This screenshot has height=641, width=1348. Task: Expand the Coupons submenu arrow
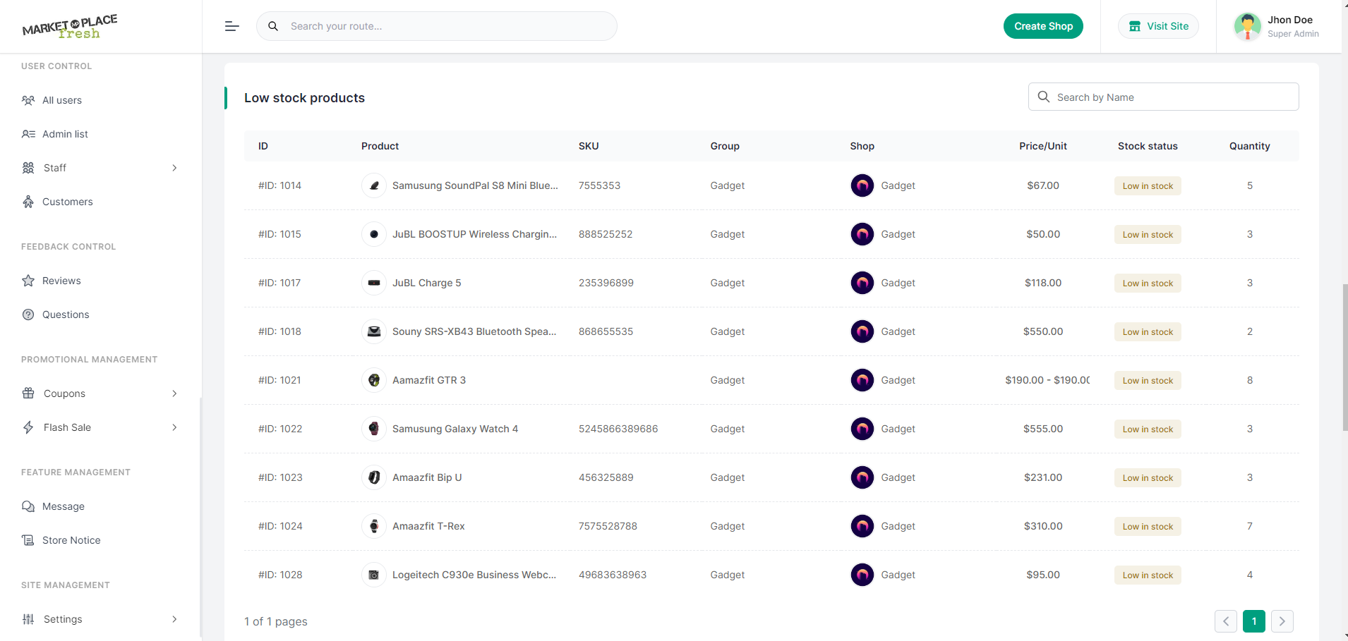(174, 393)
